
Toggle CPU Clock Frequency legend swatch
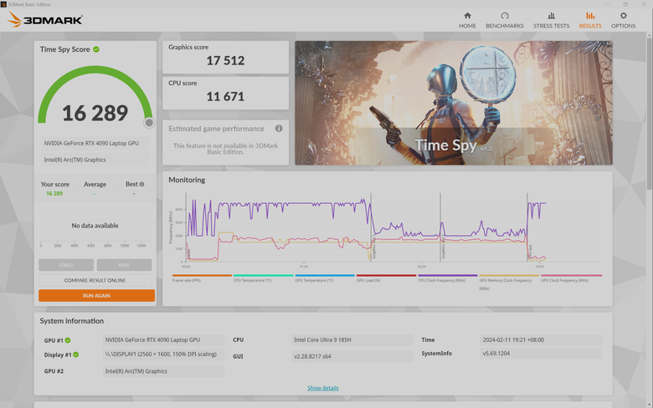click(448, 275)
